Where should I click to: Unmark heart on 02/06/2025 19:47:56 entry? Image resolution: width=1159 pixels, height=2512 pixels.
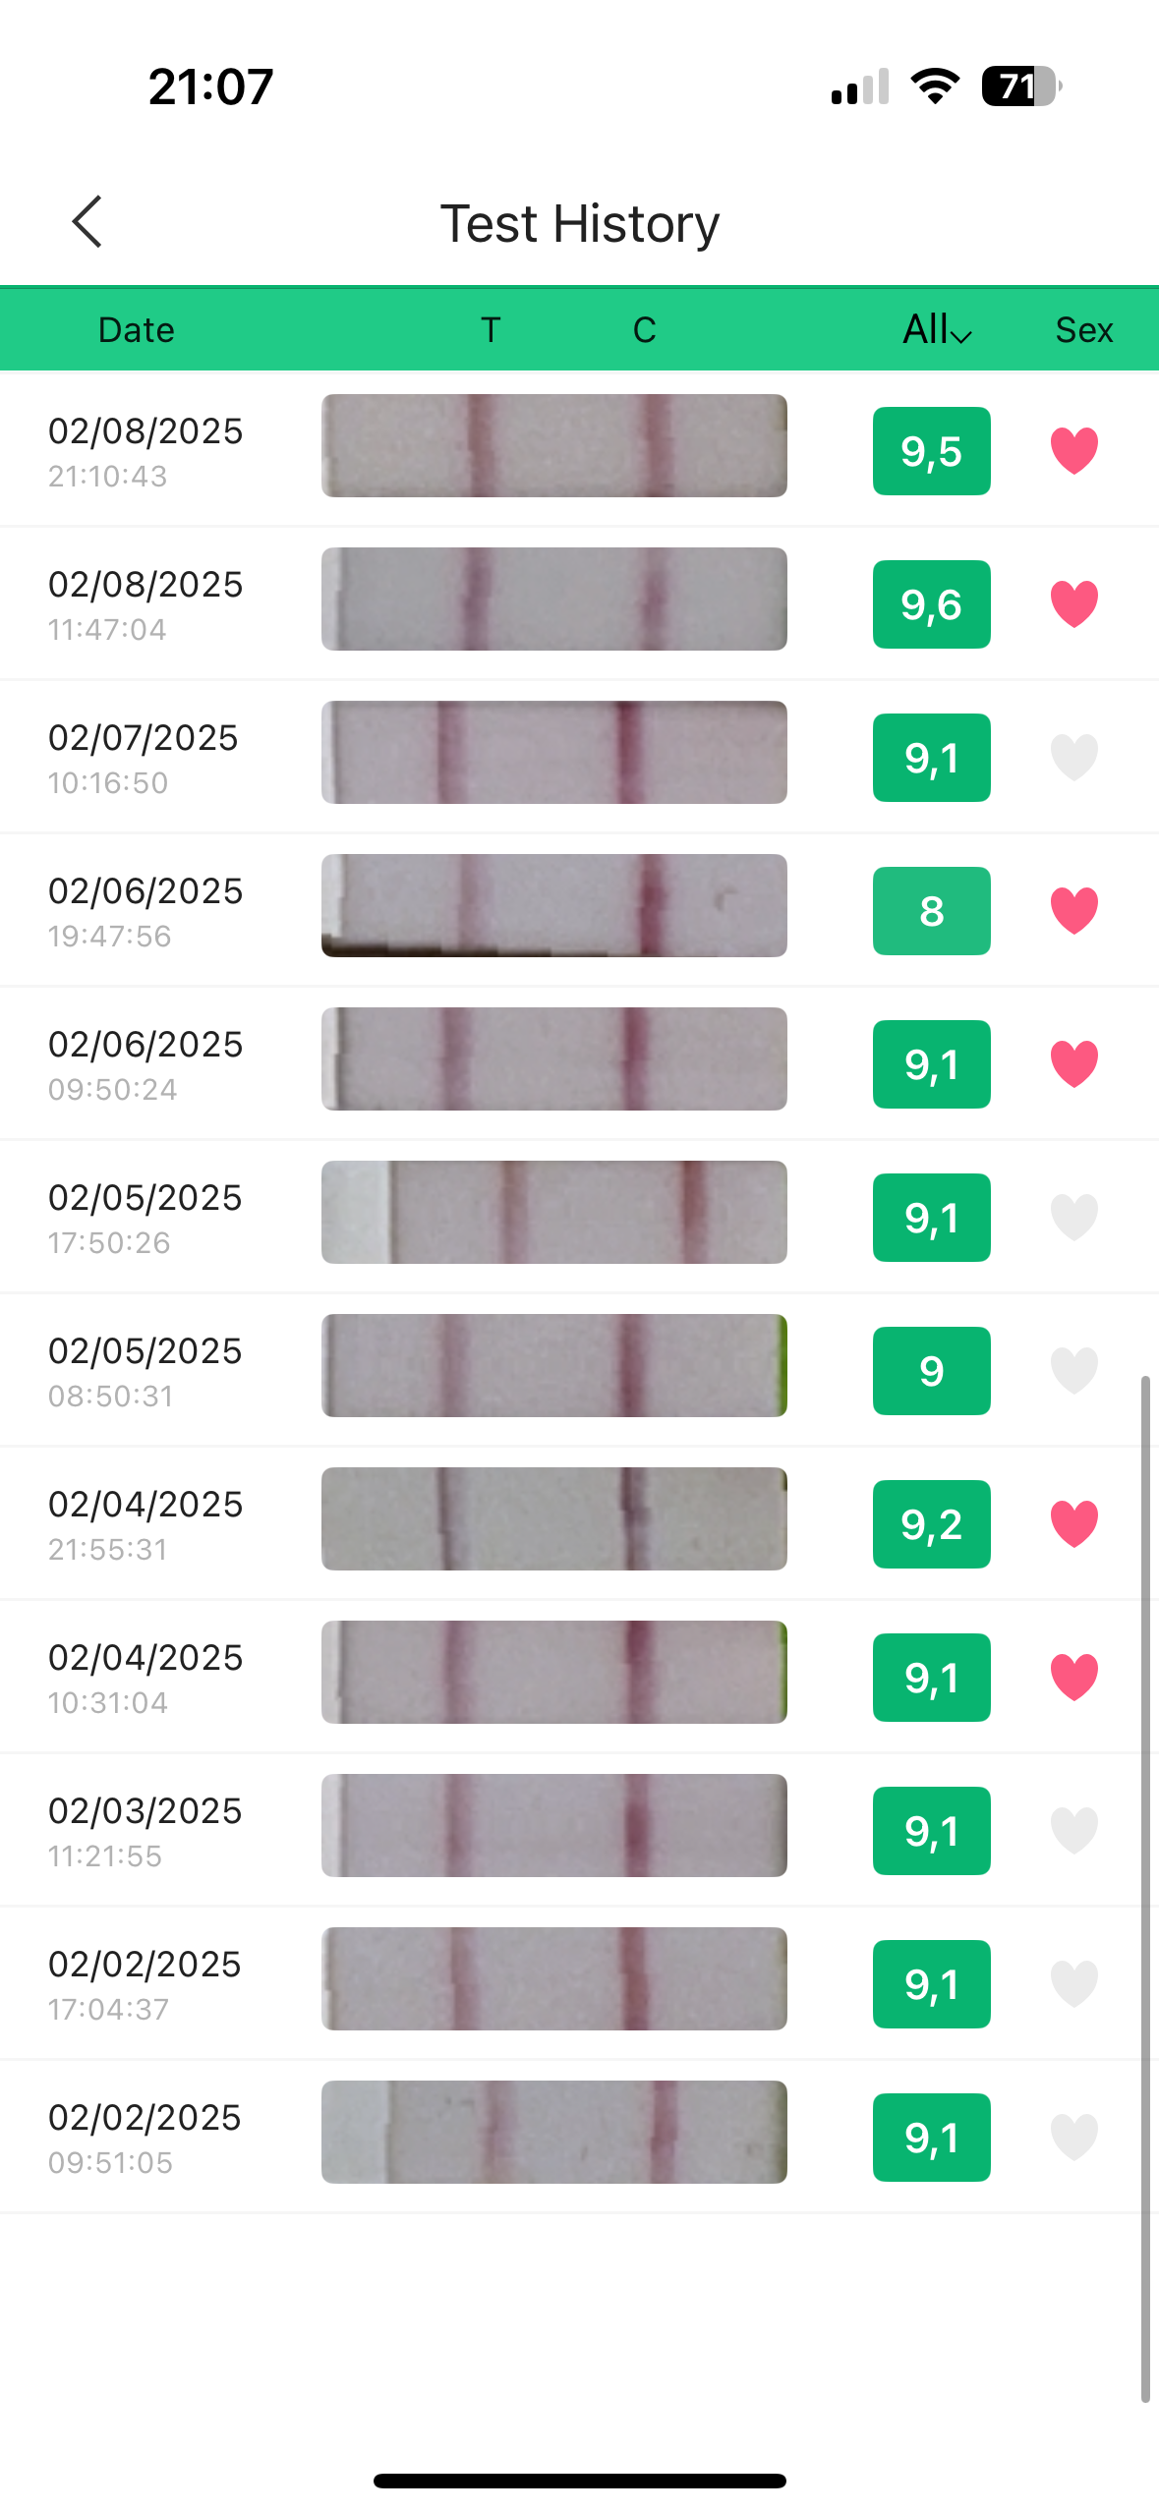point(1073,911)
